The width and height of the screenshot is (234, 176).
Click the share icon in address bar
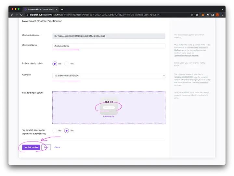click(x=192, y=15)
